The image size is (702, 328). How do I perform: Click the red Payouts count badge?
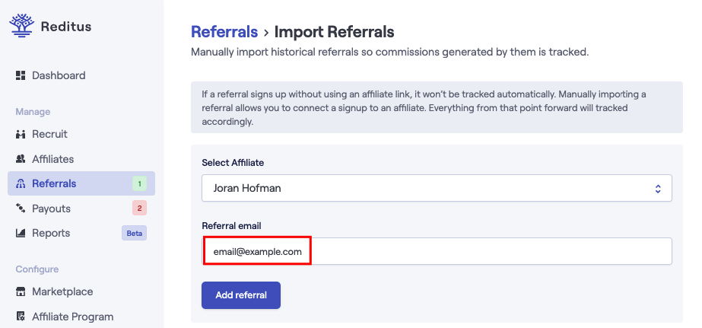[x=139, y=208]
